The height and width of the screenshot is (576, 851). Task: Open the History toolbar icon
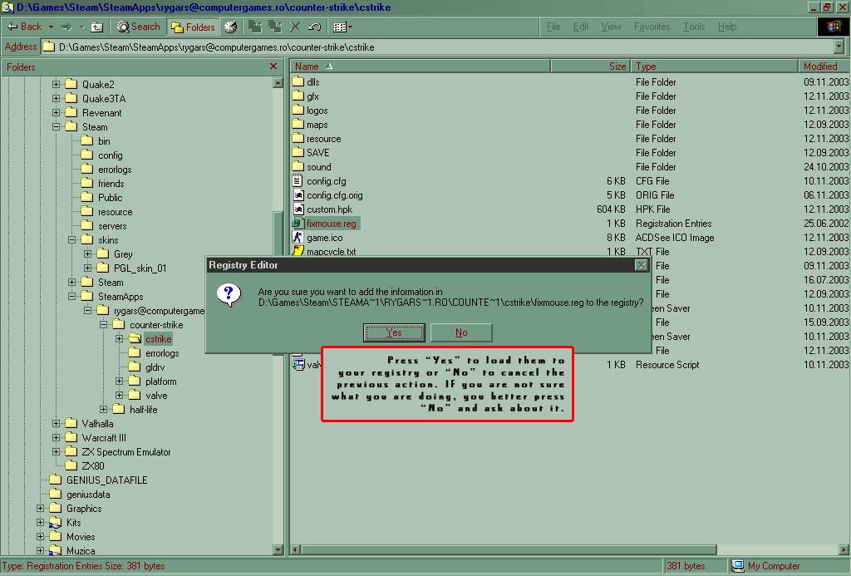coord(231,27)
